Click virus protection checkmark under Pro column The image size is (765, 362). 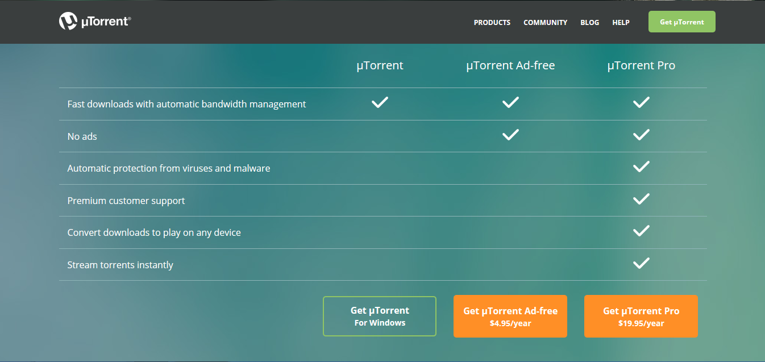(x=641, y=167)
